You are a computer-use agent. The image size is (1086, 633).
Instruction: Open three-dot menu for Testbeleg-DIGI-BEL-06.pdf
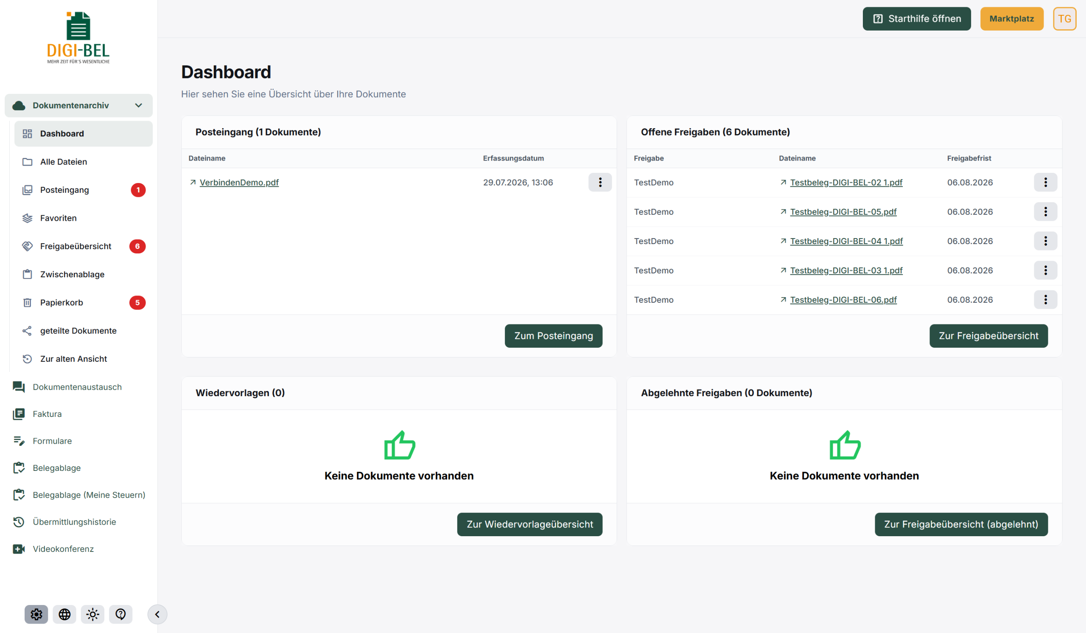click(x=1046, y=299)
